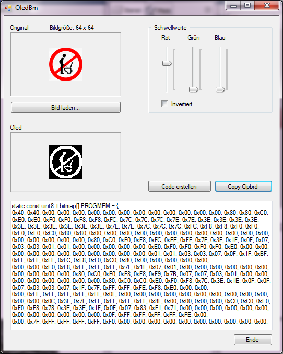Exit the app with Ende button
The width and height of the screenshot is (283, 354).
click(x=253, y=339)
